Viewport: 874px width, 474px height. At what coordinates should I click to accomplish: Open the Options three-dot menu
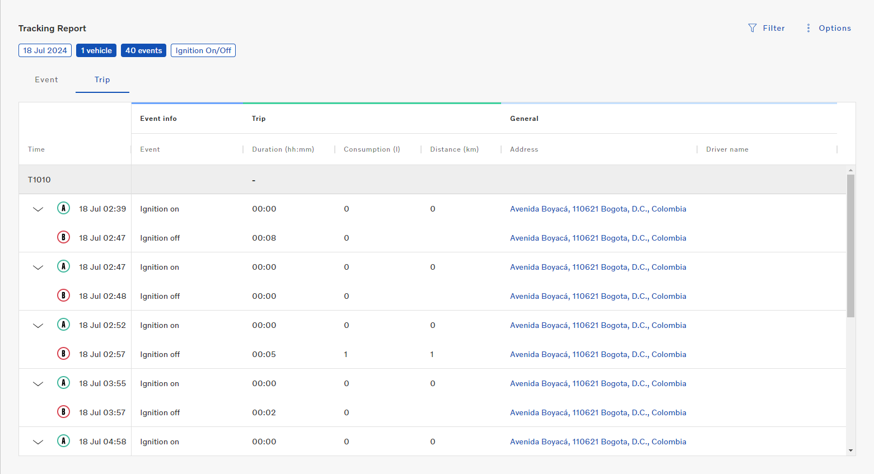pyautogui.click(x=808, y=28)
